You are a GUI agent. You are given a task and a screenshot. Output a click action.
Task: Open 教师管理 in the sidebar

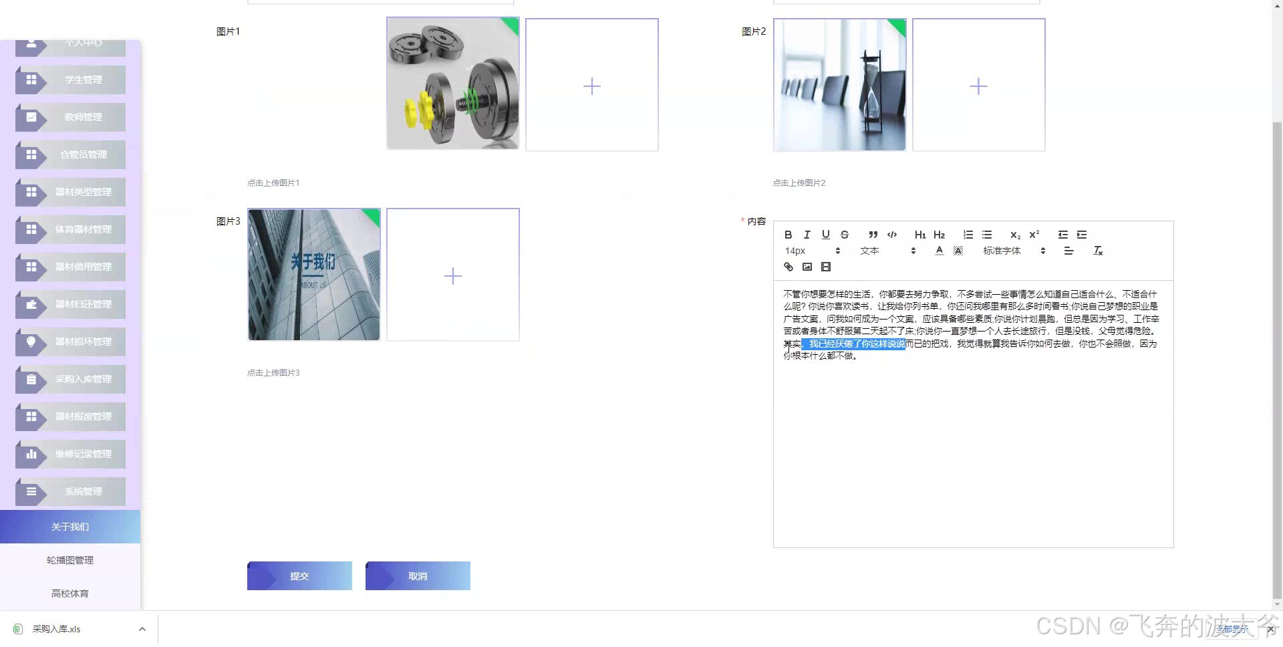70,117
